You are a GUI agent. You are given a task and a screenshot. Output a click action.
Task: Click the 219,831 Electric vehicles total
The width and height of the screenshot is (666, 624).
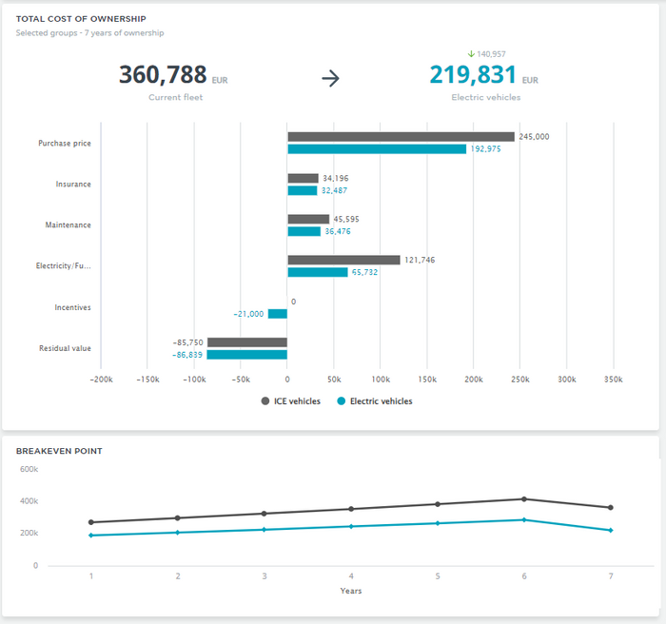click(x=473, y=75)
